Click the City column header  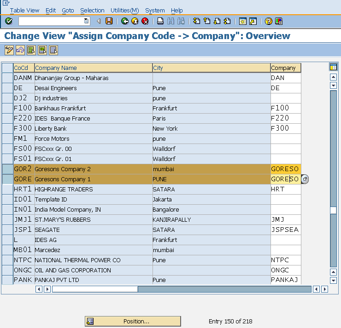click(x=212, y=68)
